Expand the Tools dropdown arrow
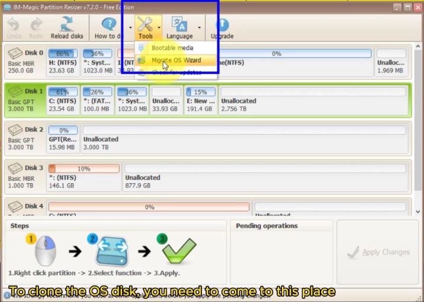The width and height of the screenshot is (424, 302). pos(159,28)
